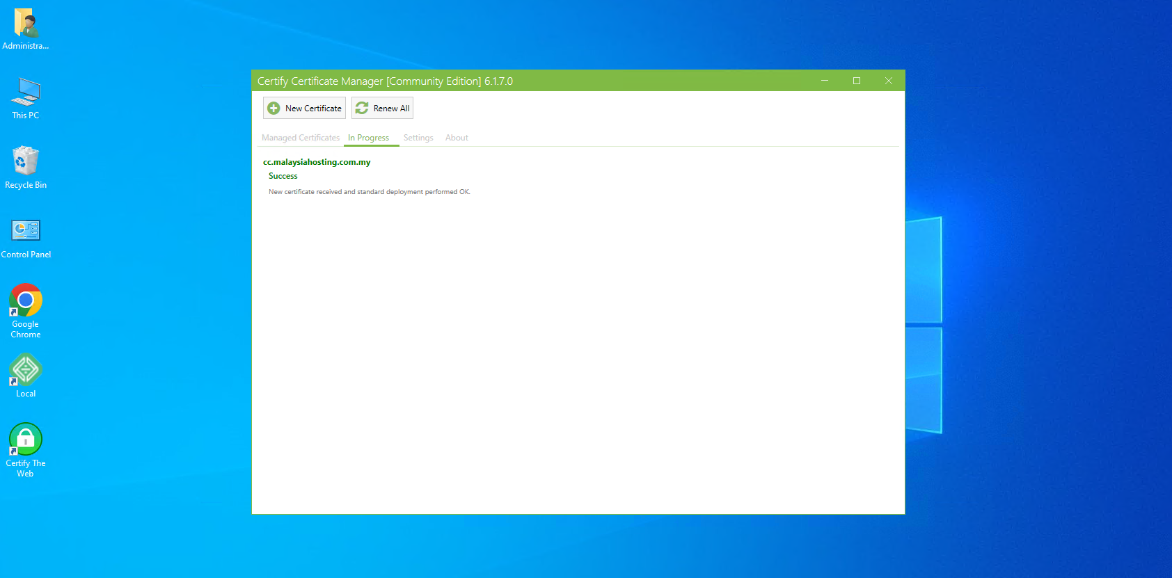This screenshot has height=578, width=1172.
Task: Click the Success status text
Action: pyautogui.click(x=283, y=176)
